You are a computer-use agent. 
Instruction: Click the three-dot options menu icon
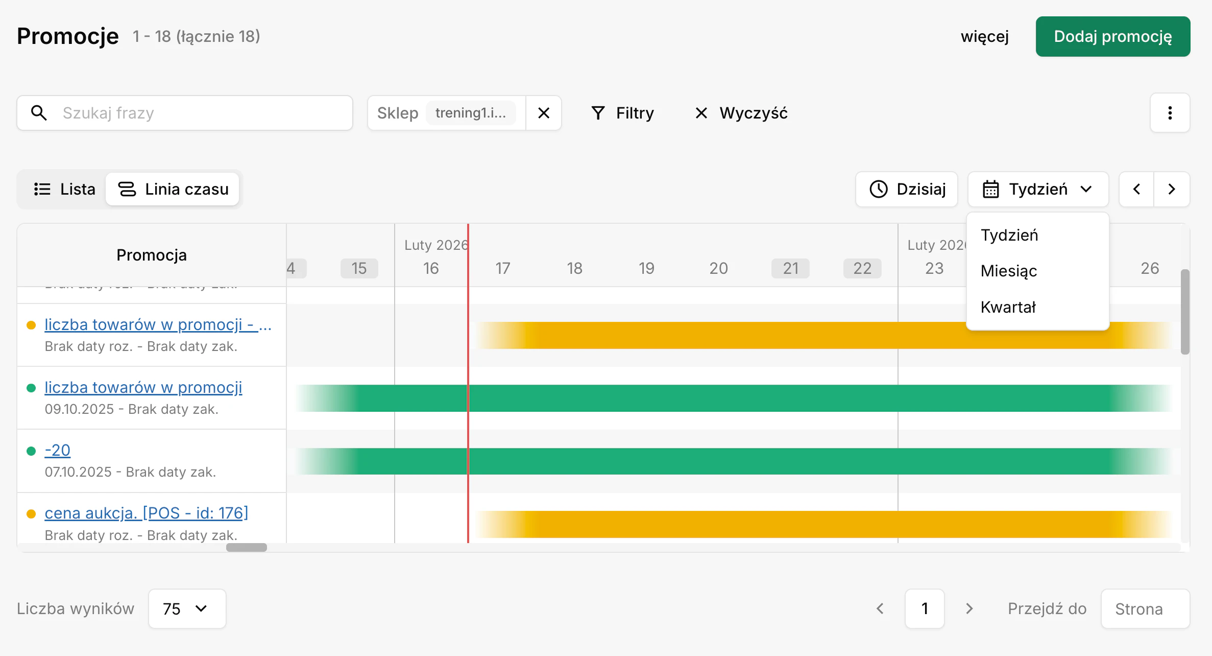click(x=1170, y=113)
